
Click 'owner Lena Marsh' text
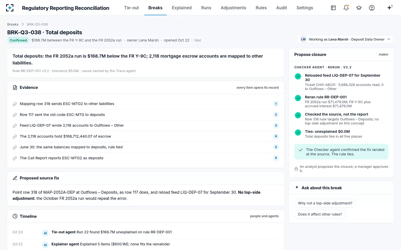coord(143,40)
